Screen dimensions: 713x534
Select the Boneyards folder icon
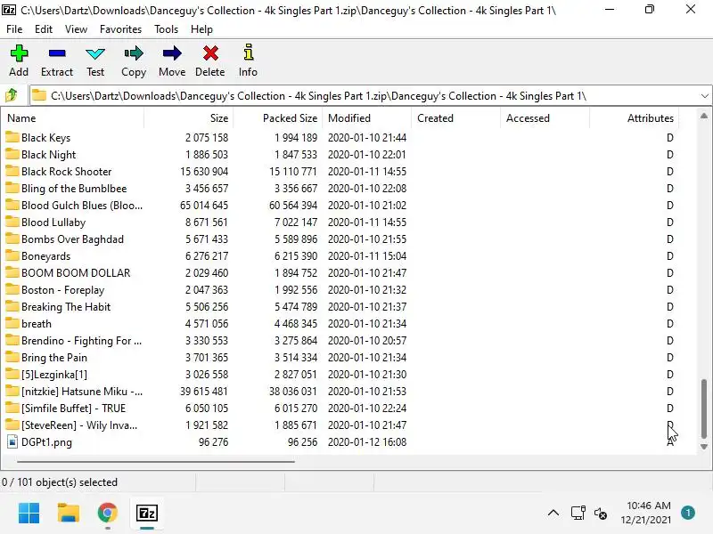pos(12,255)
